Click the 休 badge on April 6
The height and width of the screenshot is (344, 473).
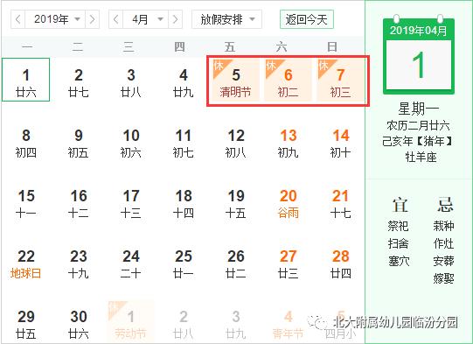pos(270,66)
